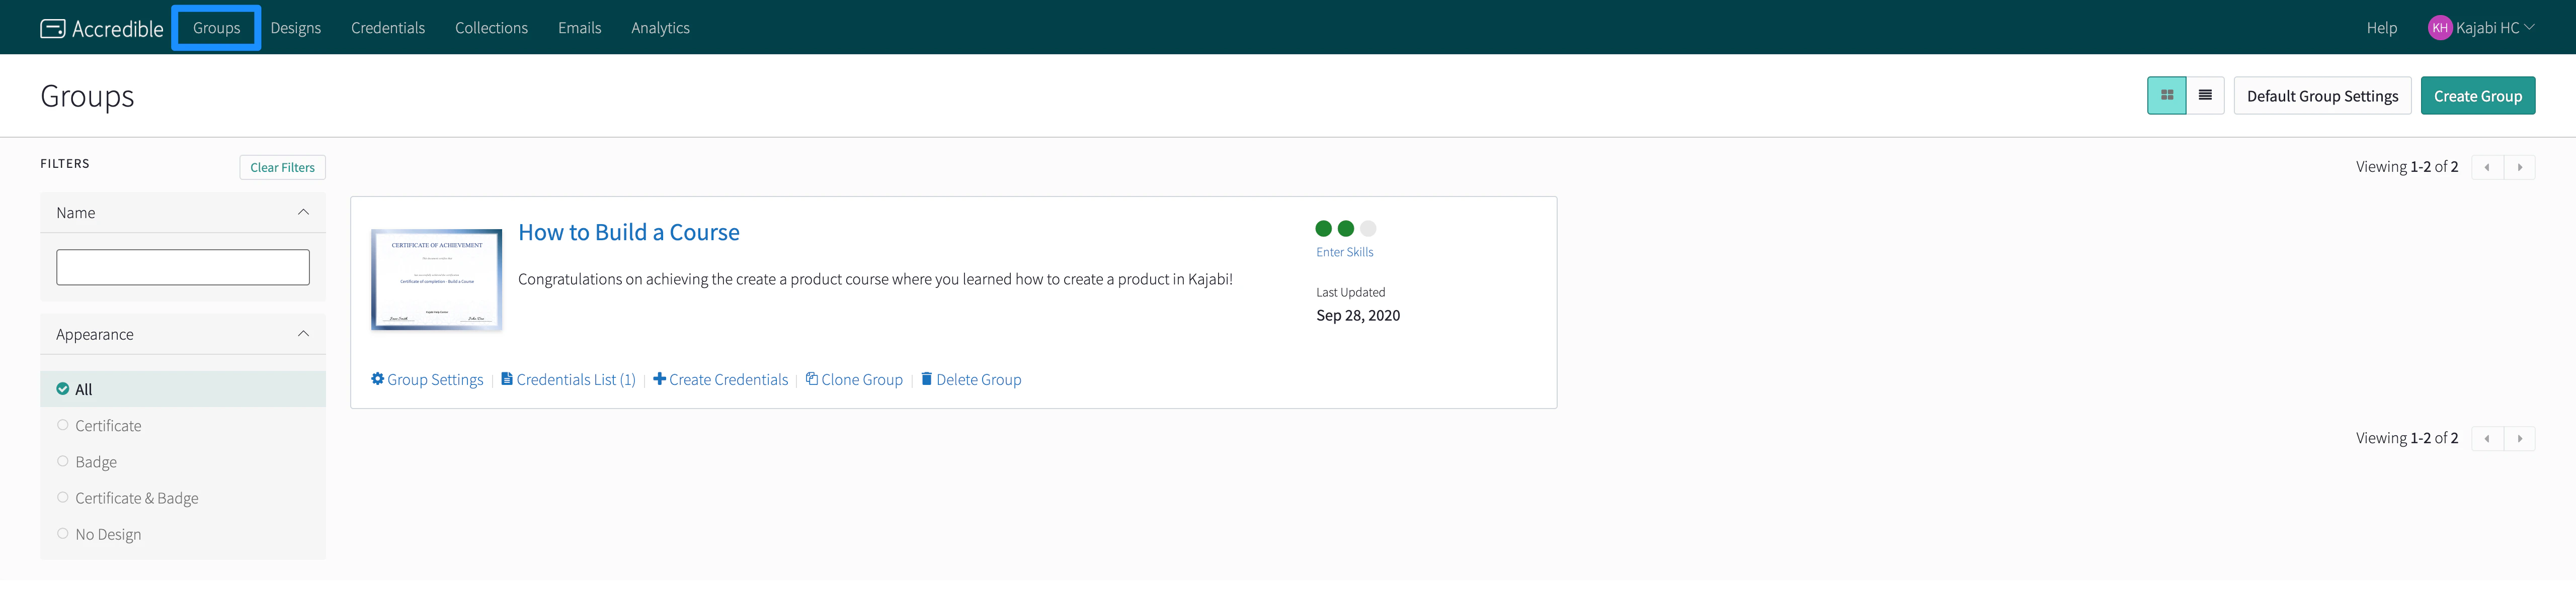Screen dimensions: 2576x601
Task: Switch to grid view icon
Action: tap(2166, 96)
